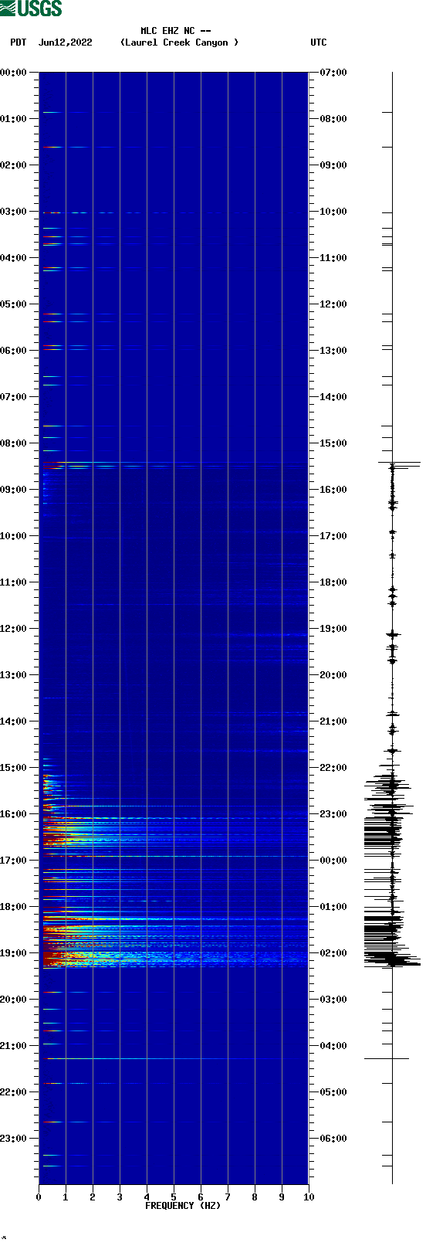Click the 5 Hz frequency tick label

click(x=174, y=1197)
